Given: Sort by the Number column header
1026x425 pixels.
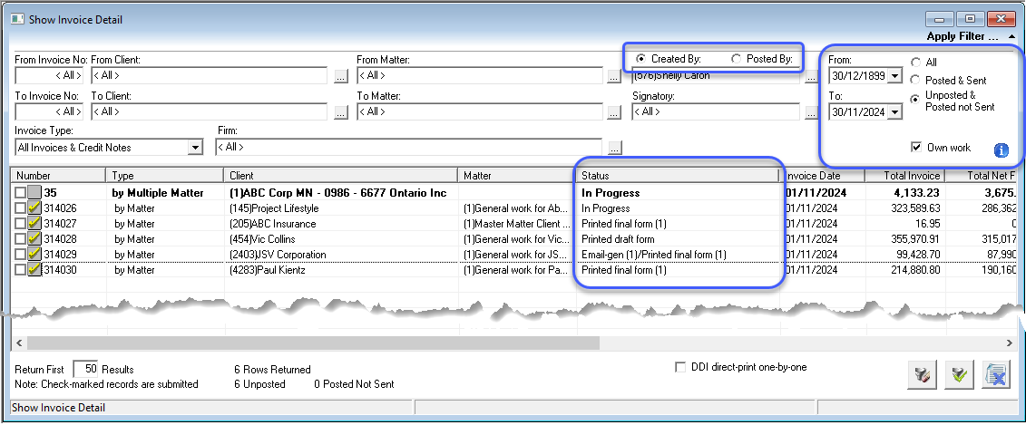Looking at the screenshot, I should click(58, 175).
